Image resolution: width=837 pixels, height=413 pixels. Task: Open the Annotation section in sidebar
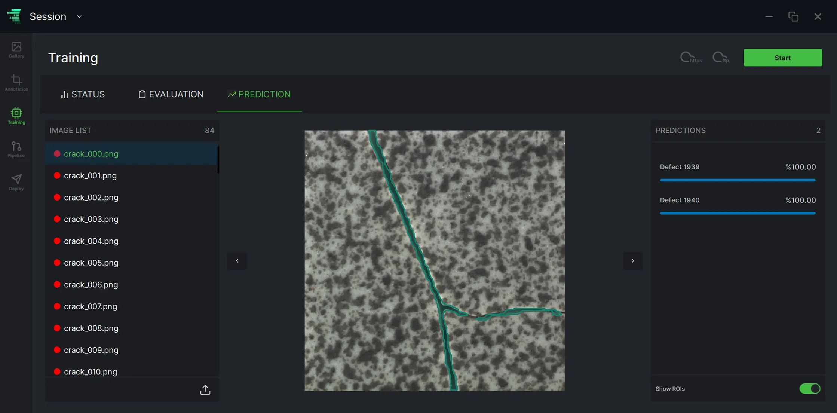pyautogui.click(x=16, y=83)
